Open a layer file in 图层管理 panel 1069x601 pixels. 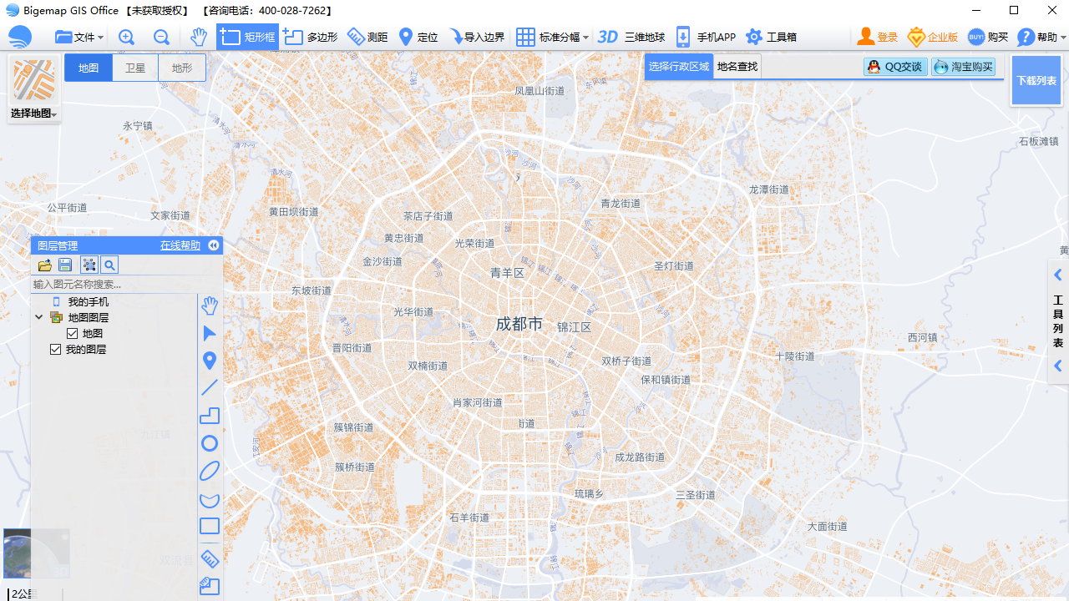pyautogui.click(x=44, y=265)
